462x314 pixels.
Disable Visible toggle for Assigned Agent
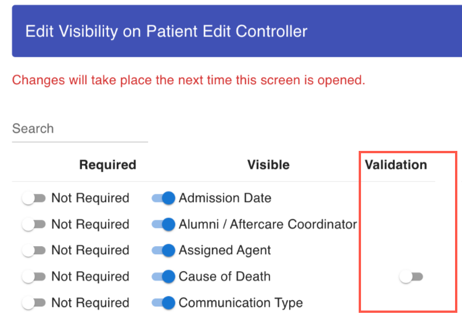point(163,251)
